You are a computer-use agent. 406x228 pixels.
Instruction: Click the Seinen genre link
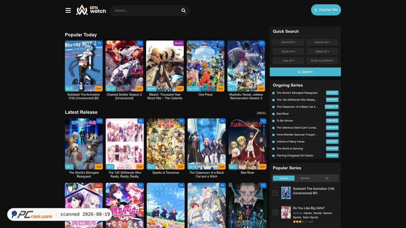(x=327, y=213)
